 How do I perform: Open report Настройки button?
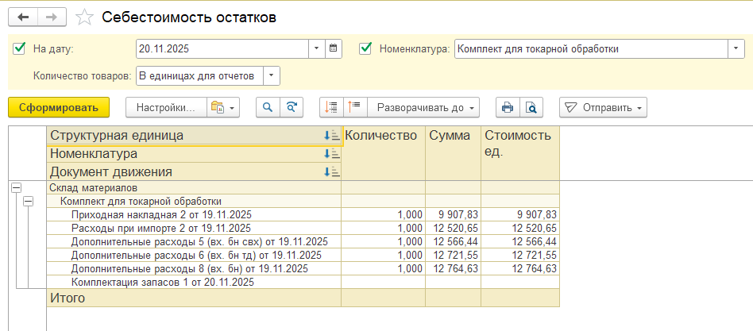pos(165,107)
